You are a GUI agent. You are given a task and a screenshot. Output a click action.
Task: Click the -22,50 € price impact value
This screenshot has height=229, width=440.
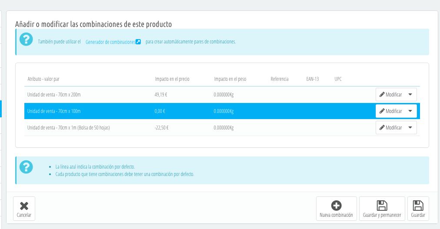pos(161,127)
